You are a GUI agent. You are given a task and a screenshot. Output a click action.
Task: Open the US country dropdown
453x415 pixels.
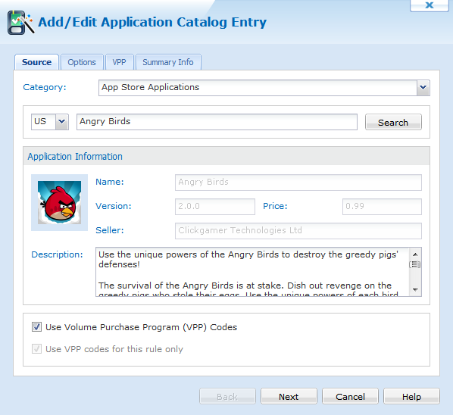(x=50, y=122)
